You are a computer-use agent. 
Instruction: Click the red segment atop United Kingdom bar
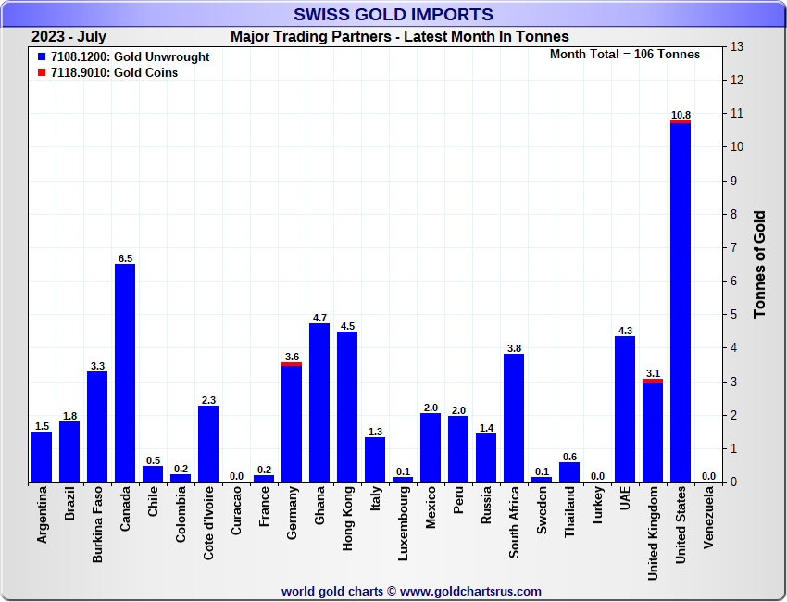(653, 381)
